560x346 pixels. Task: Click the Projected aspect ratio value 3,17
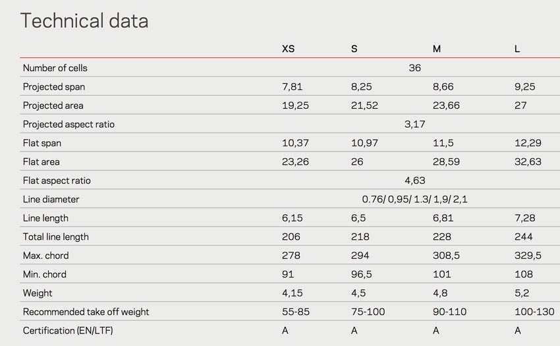[x=414, y=125]
